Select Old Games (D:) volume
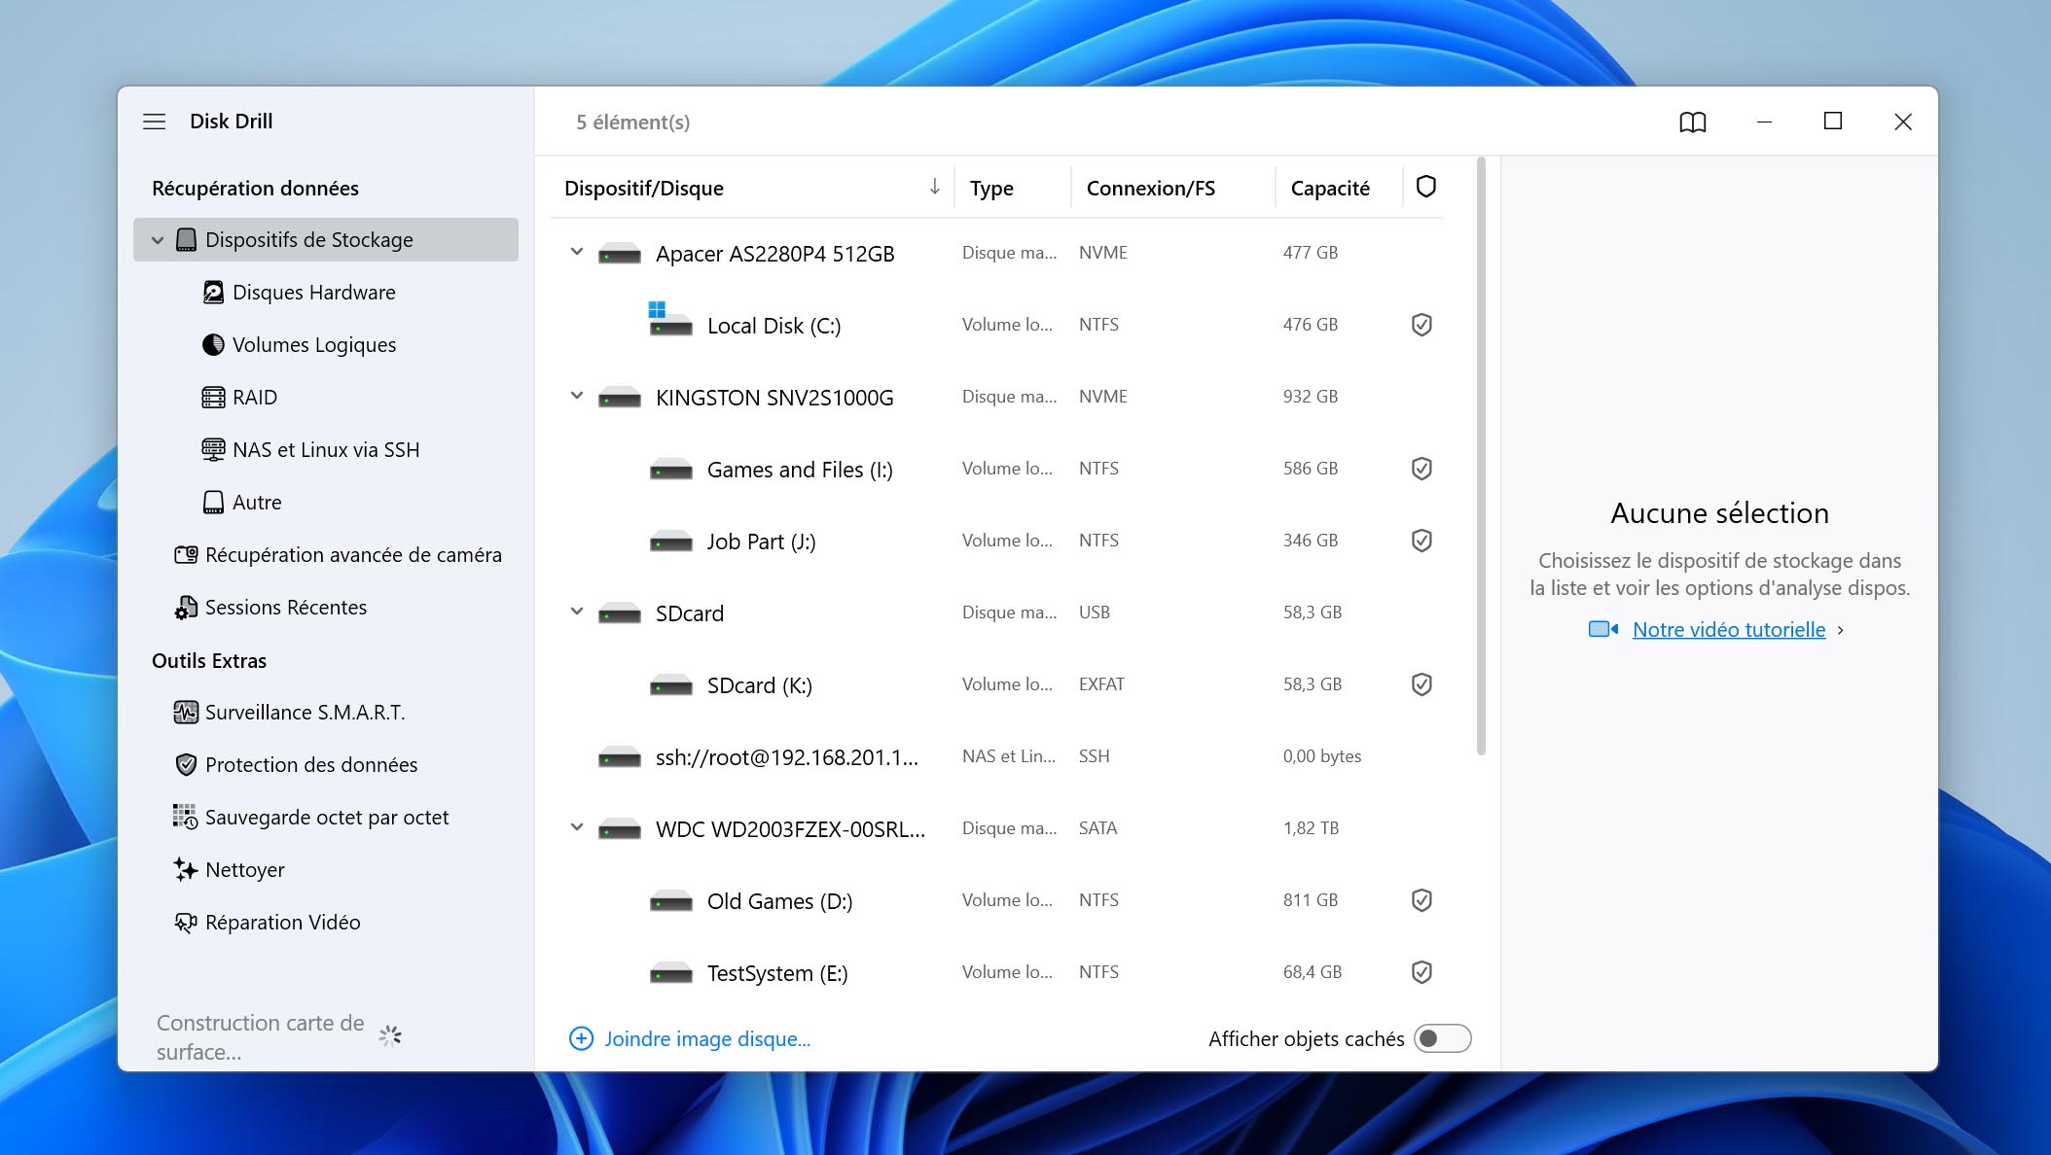The image size is (2051, 1155). coord(996,900)
